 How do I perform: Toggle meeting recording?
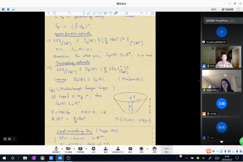tap(141, 150)
